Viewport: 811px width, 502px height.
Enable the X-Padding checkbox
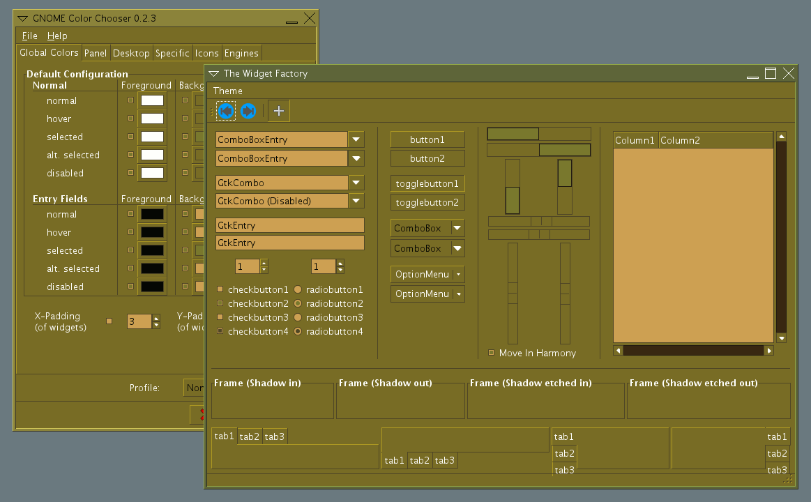pyautogui.click(x=109, y=321)
